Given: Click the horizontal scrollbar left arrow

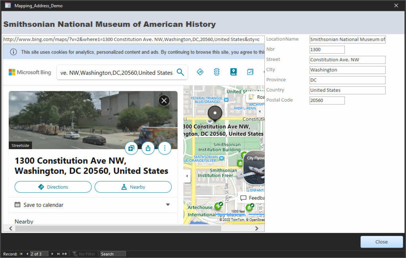Looking at the screenshot, I should point(11,228).
